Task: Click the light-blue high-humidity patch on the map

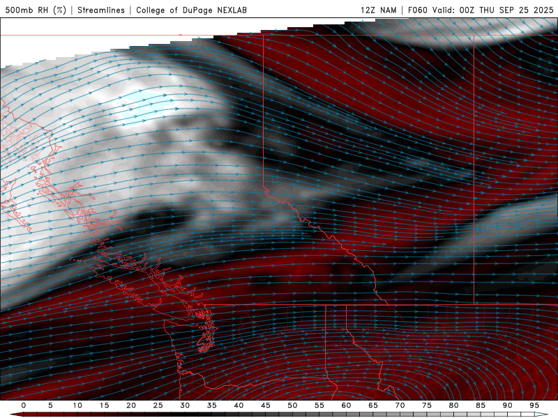Action: [x=146, y=107]
